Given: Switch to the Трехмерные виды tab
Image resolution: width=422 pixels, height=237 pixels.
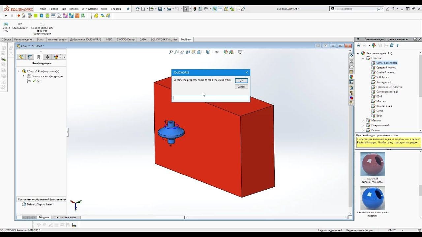Looking at the screenshot, I should pyautogui.click(x=65, y=217).
